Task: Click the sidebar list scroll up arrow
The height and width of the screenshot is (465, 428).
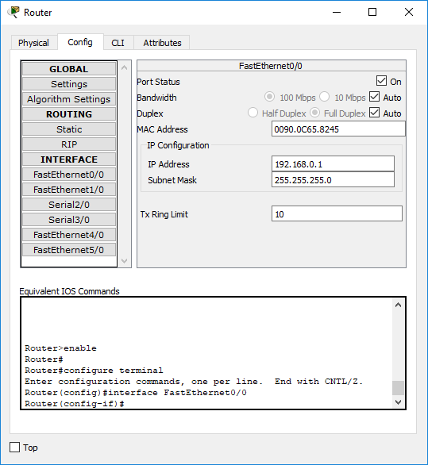Action: 125,68
